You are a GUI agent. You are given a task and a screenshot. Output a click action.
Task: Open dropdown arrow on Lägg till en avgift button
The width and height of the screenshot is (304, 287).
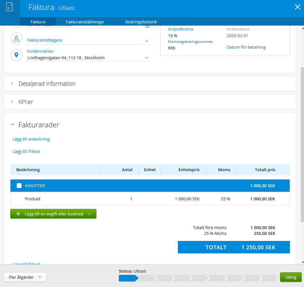coord(89,214)
